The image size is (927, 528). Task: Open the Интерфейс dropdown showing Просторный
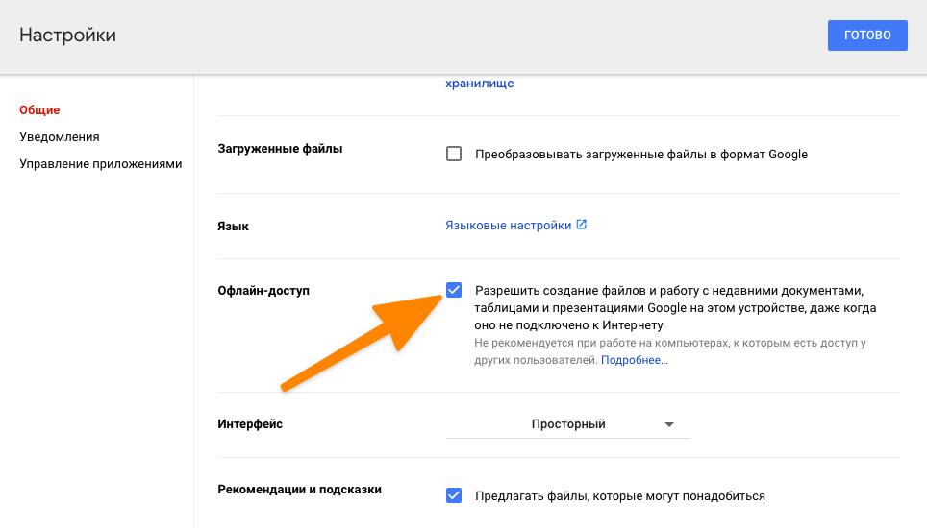tap(567, 424)
